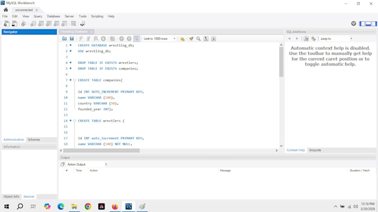
Task: Open the View menu
Action: [26, 16]
